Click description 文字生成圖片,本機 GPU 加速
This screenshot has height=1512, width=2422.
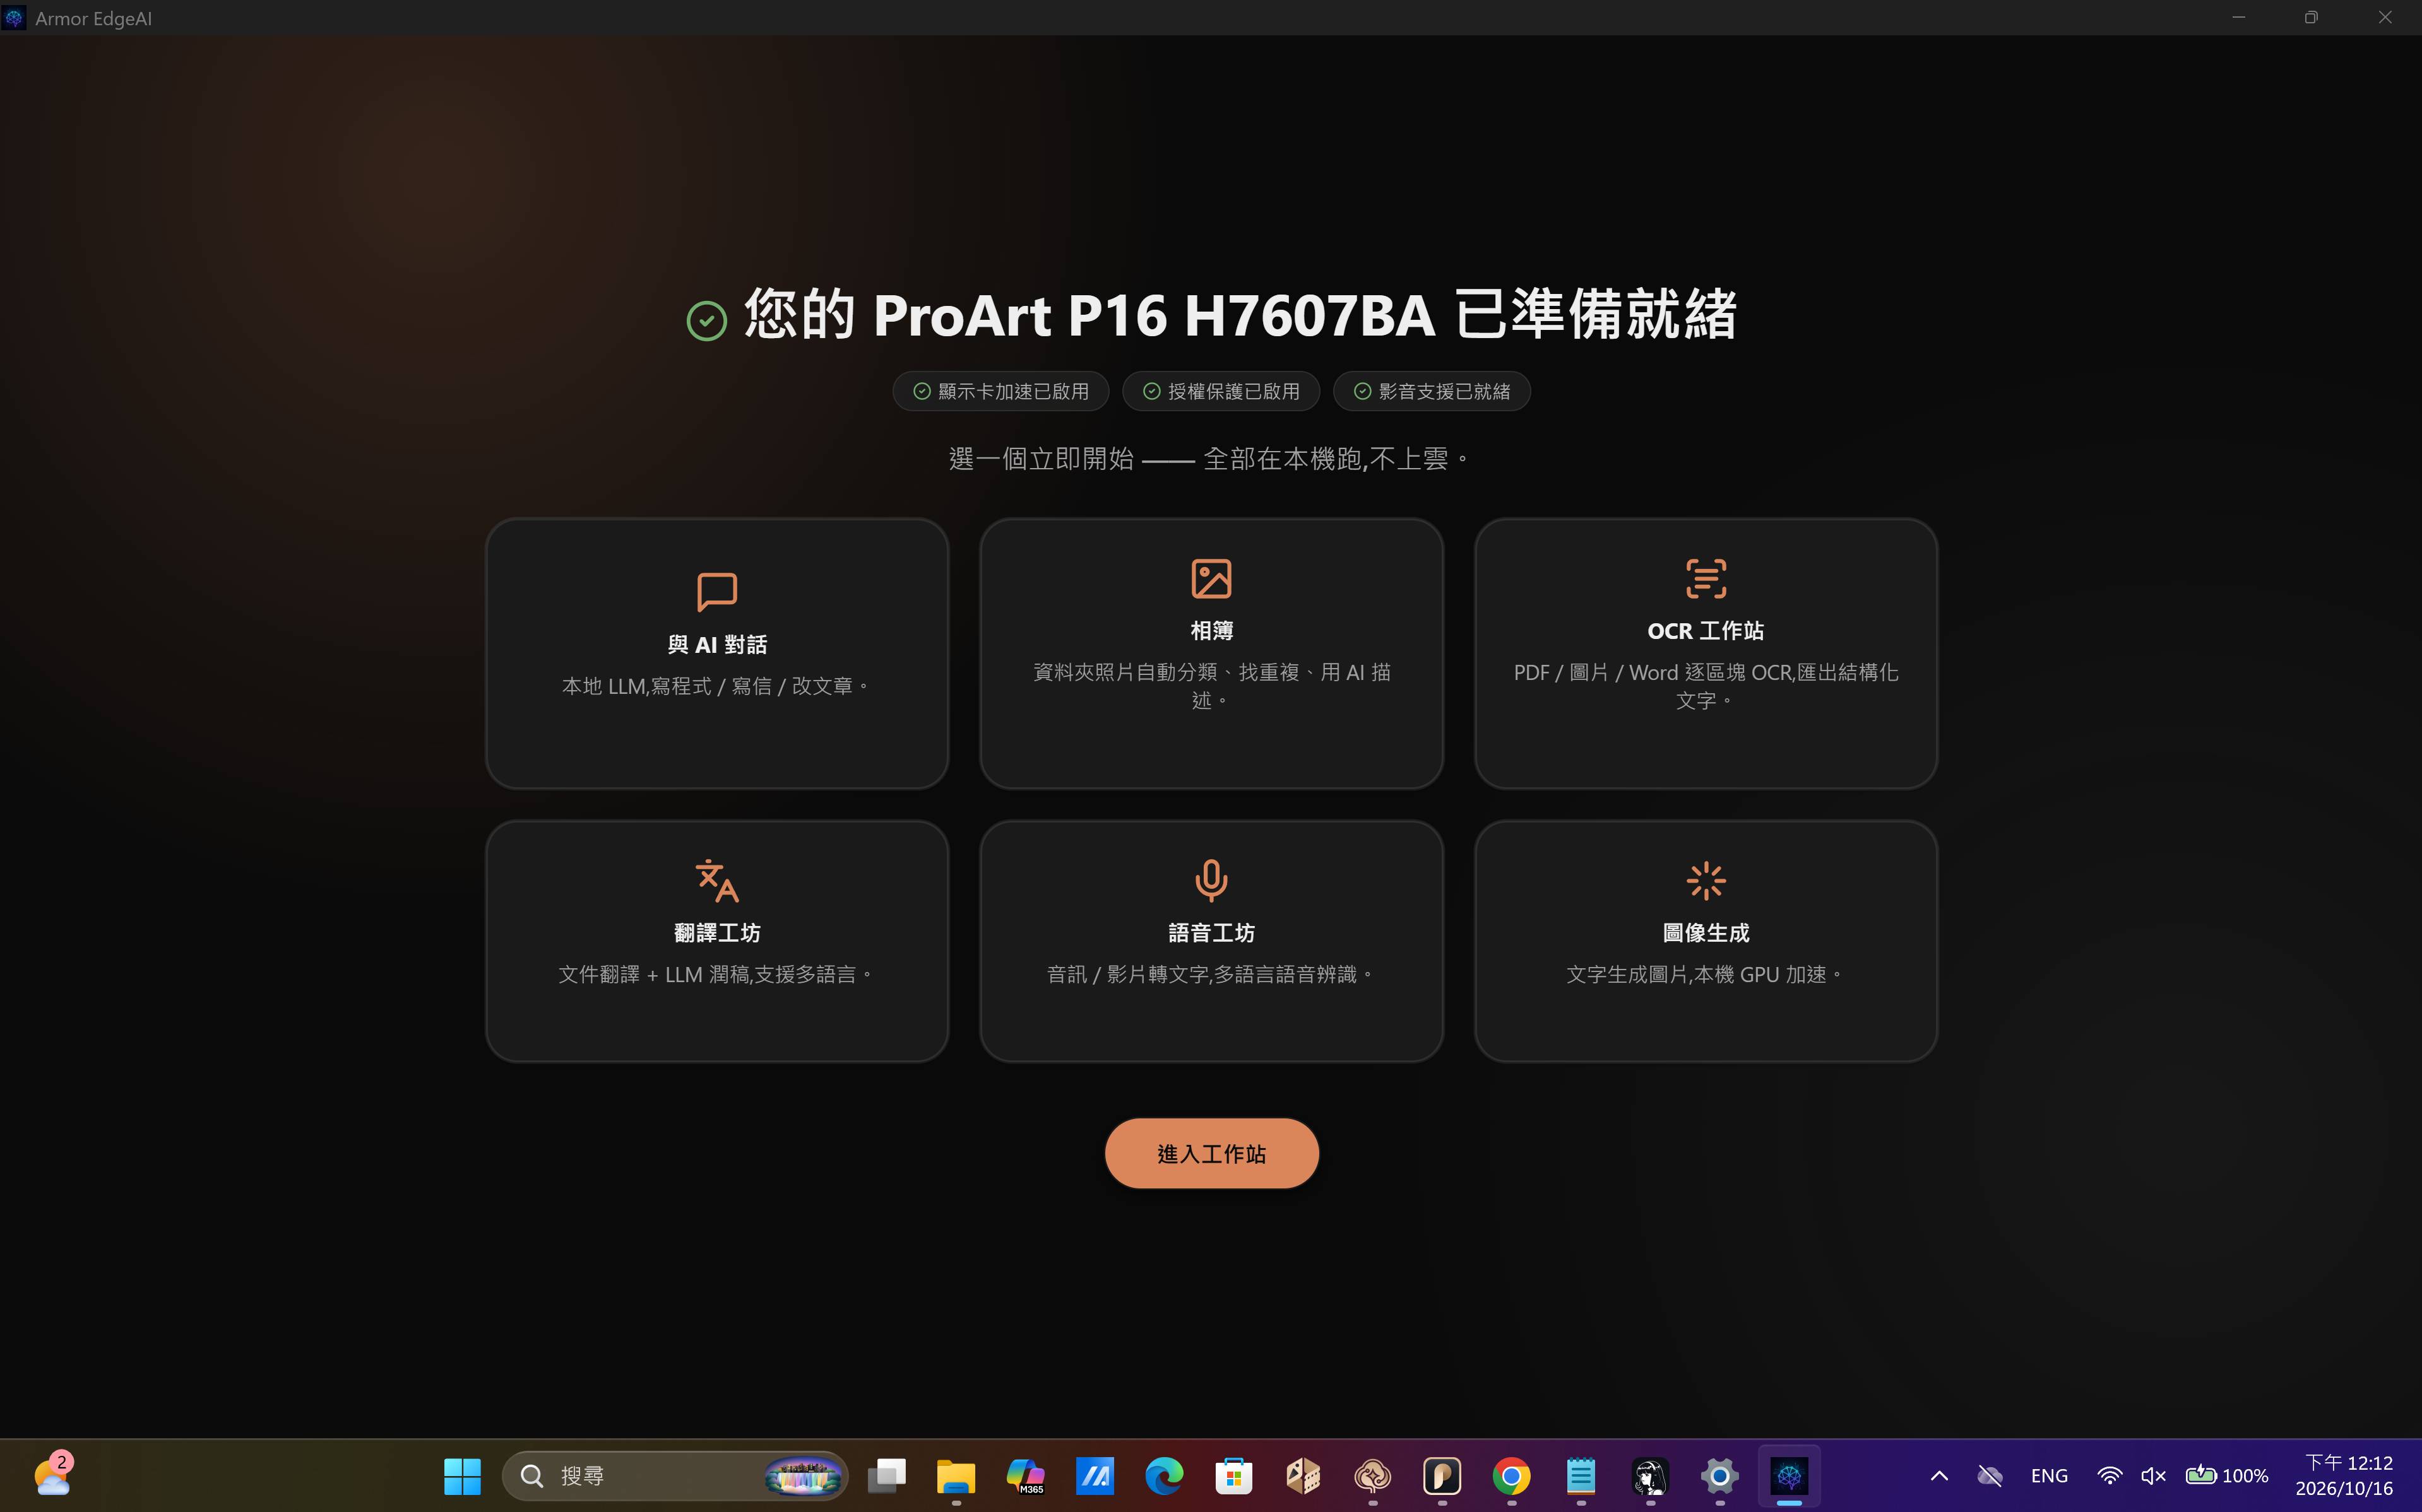[1706, 974]
